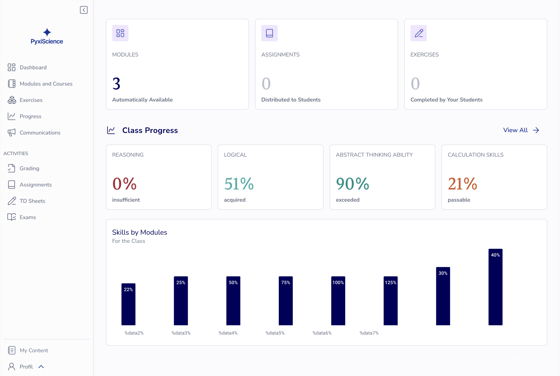Click the Assignments book icon in sidebar

pyautogui.click(x=12, y=185)
